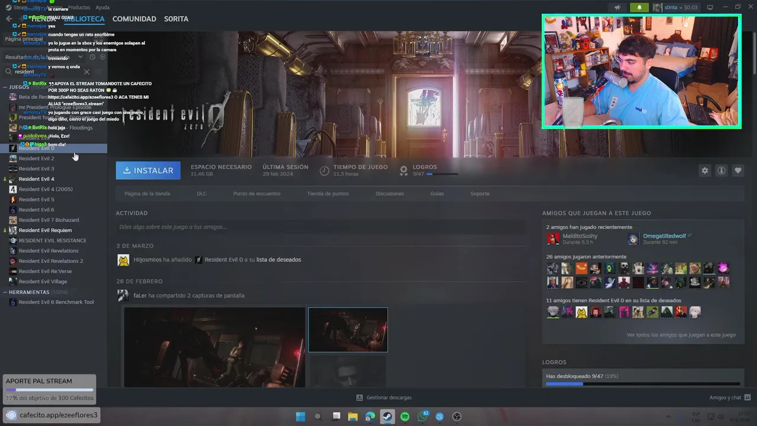Image resolution: width=757 pixels, height=426 pixels.
Task: Click the LOGROS trophy gear icon
Action: pos(403,170)
